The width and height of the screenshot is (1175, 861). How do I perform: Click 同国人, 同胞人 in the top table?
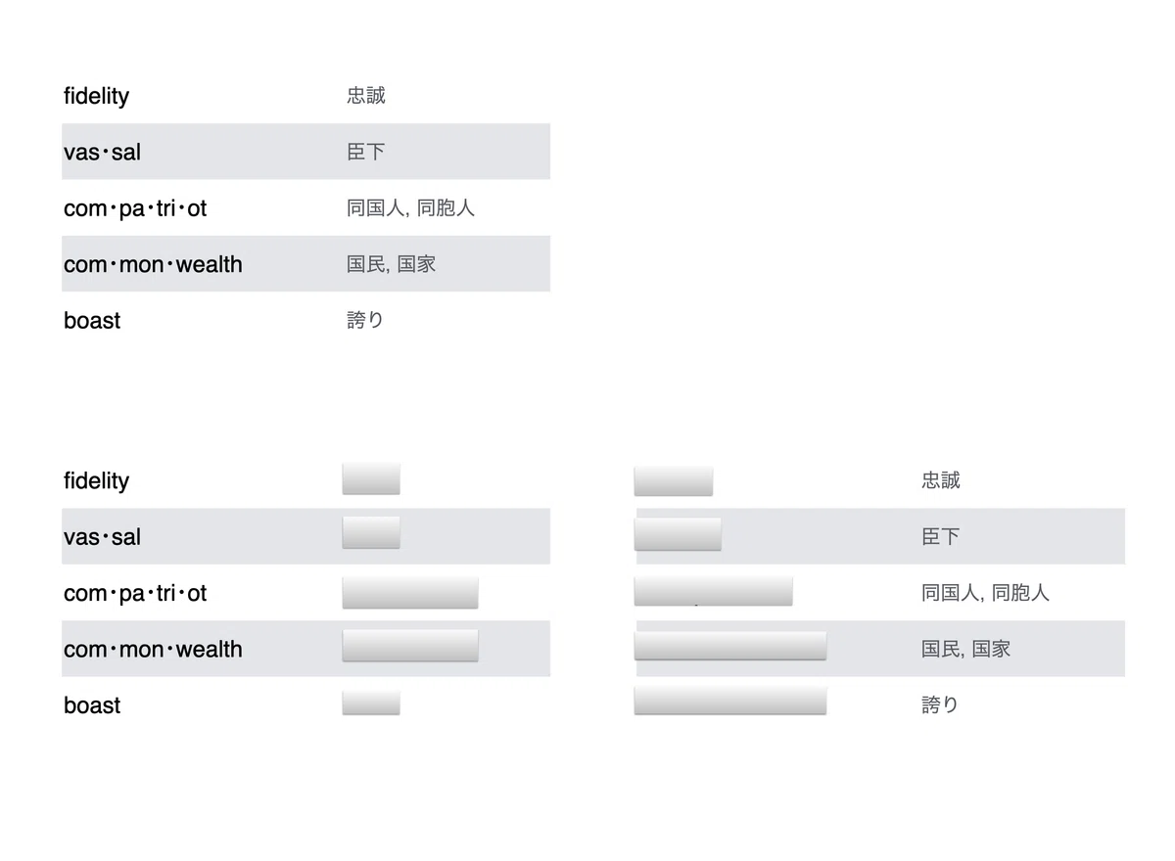[x=410, y=207]
